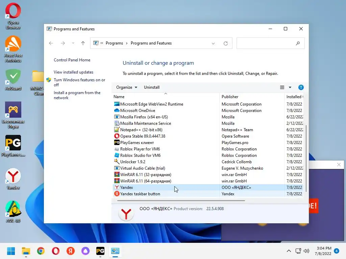Click the vertical scrollbar of the program list
This screenshot has width=346, height=259.
coord(305,158)
